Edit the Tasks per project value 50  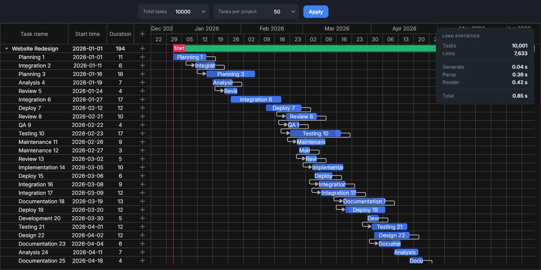277,12
